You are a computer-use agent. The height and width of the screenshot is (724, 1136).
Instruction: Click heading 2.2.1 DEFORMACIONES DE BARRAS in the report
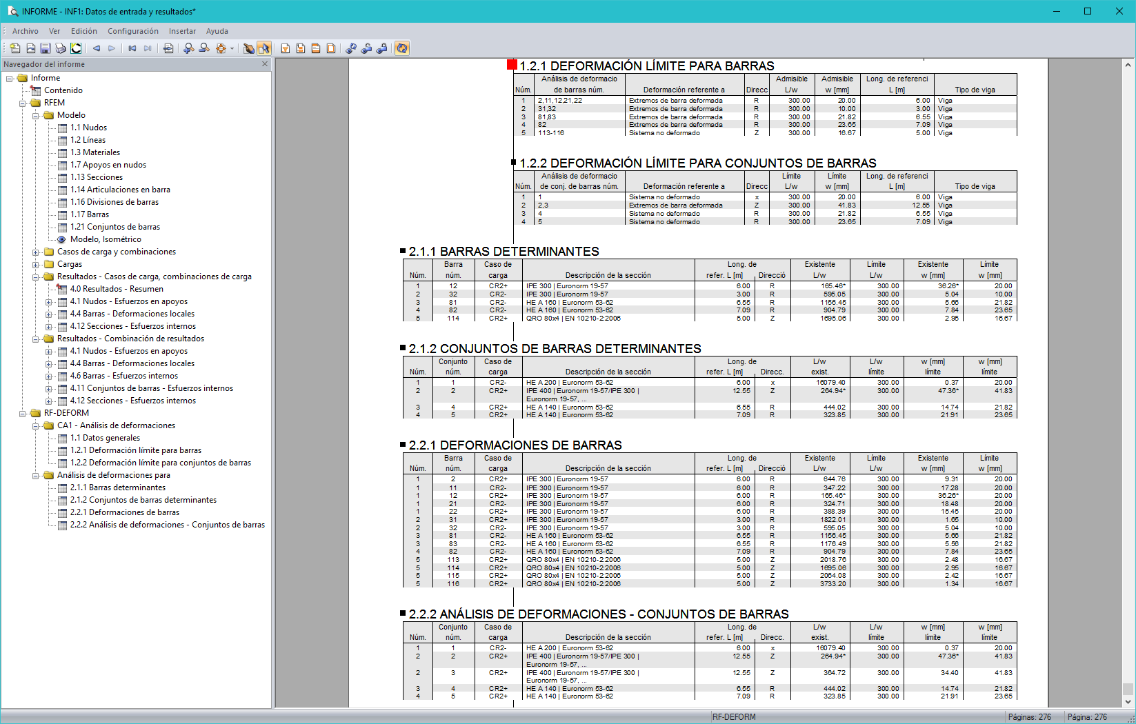pos(515,445)
